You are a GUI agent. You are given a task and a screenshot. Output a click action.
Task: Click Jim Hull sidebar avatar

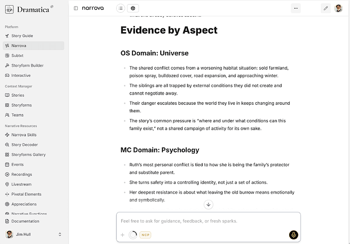click(x=9, y=234)
